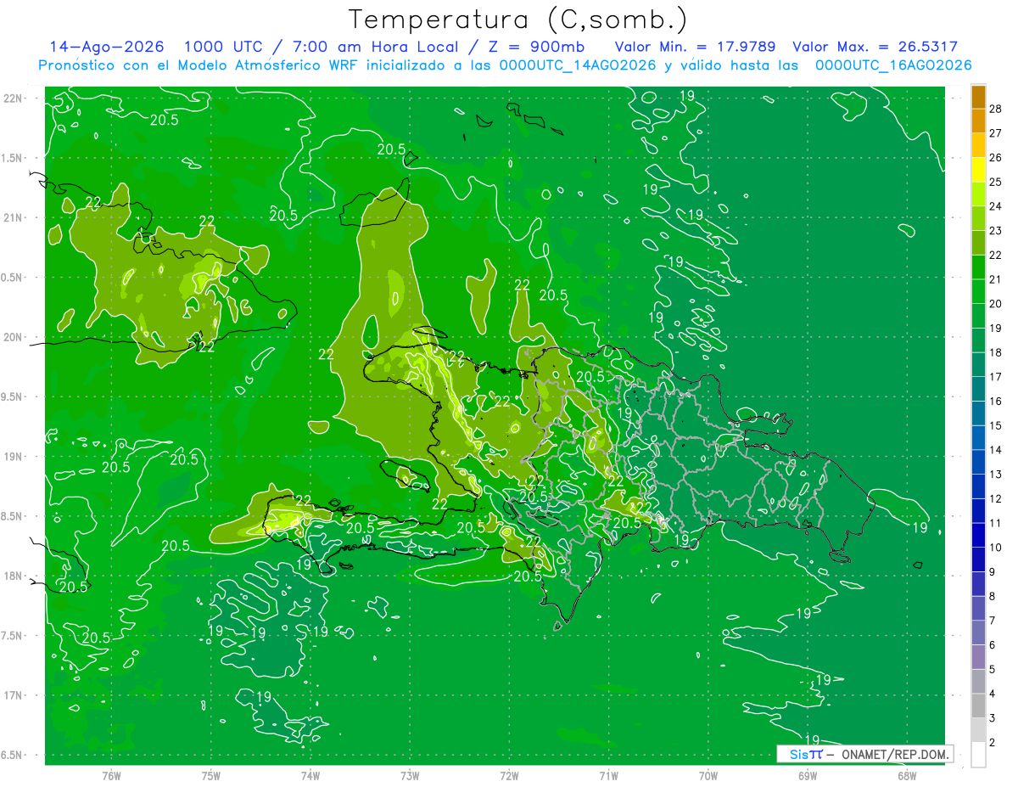This screenshot has width=1018, height=787.
Task: Select the '0000UTC_16AGO2026' valid-until timestamp
Action: pos(892,65)
